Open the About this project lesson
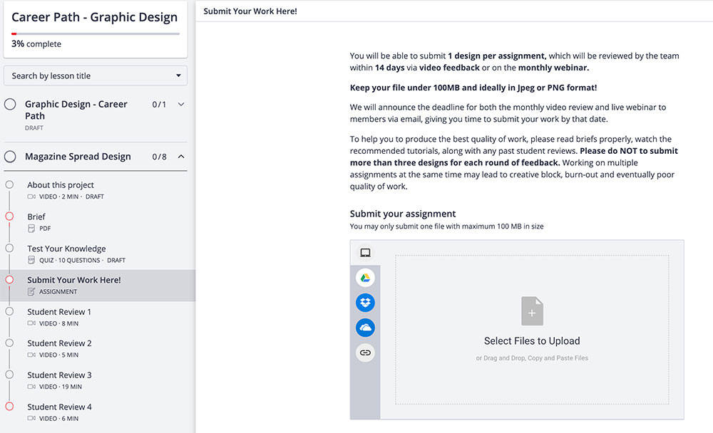Image resolution: width=713 pixels, height=433 pixels. [x=61, y=185]
